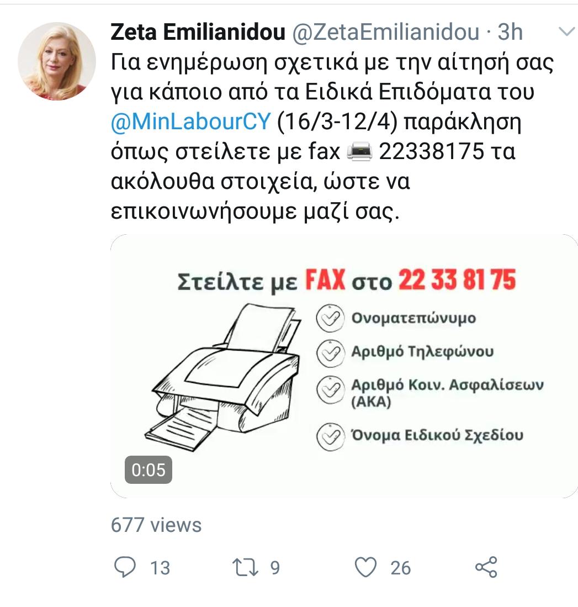Like the tweet with heart icon
578x607 pixels.
tap(365, 567)
